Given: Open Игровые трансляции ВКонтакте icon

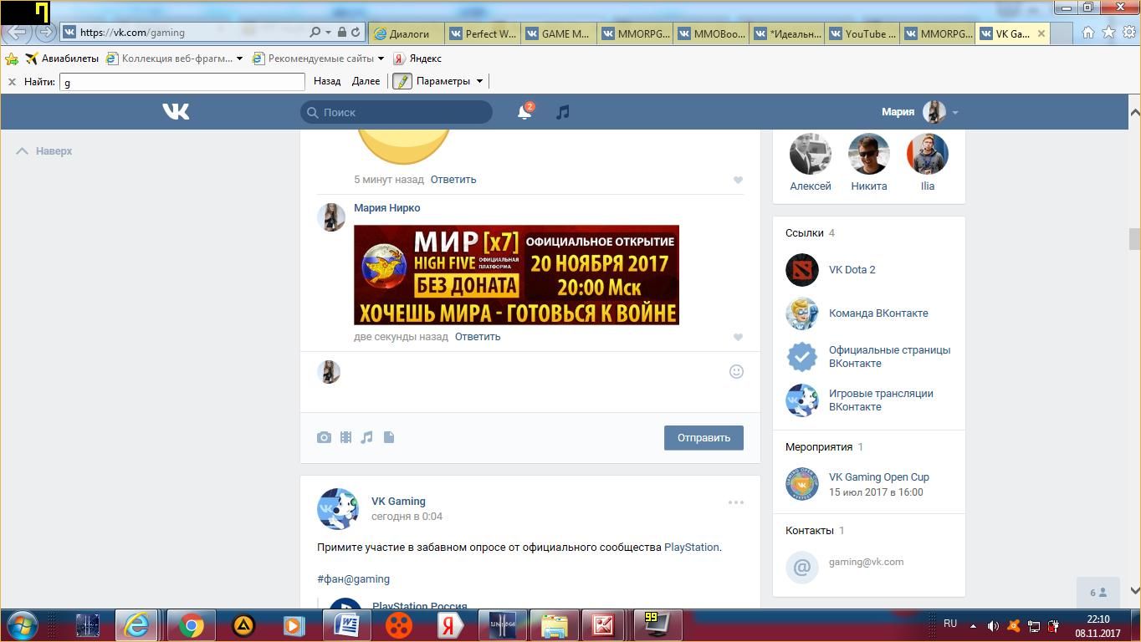Looking at the screenshot, I should coord(802,400).
